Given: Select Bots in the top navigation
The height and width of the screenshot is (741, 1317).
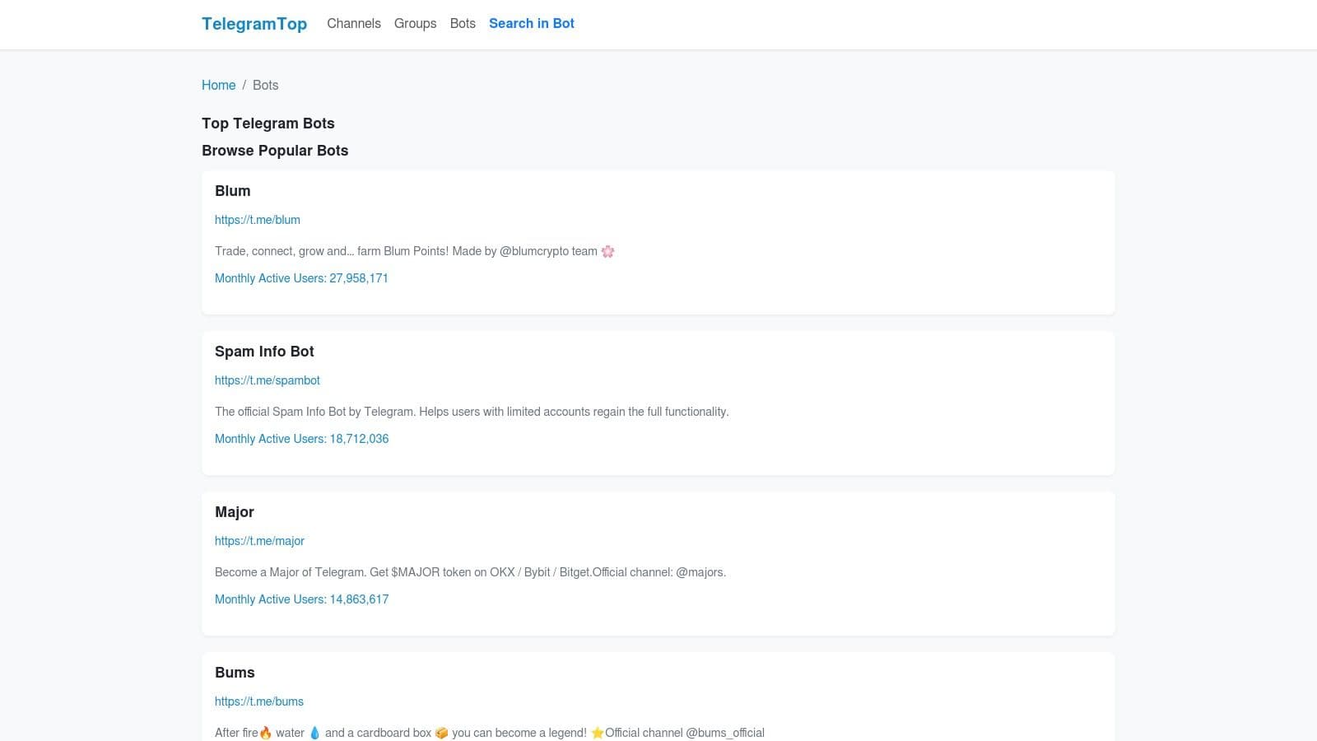Looking at the screenshot, I should coord(463,24).
